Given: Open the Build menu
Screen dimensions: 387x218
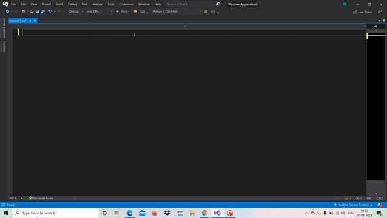Looking at the screenshot, I should click(x=59, y=4).
